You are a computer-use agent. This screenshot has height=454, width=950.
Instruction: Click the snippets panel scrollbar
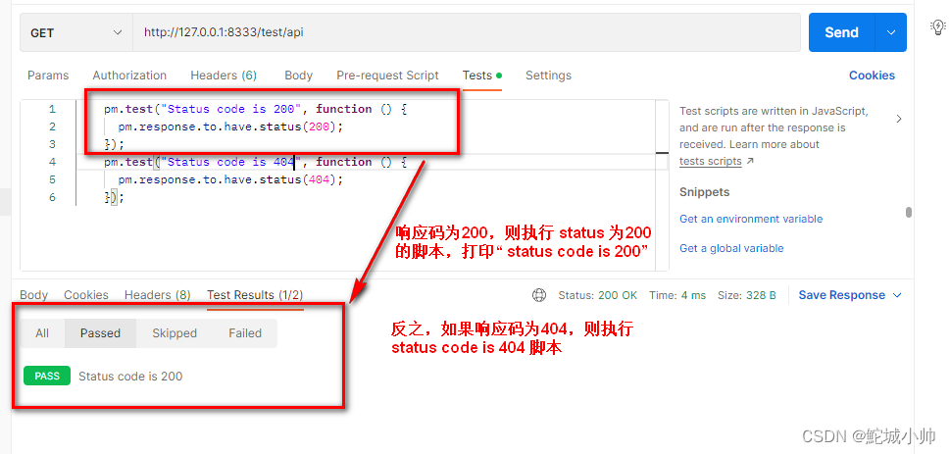coord(908,212)
